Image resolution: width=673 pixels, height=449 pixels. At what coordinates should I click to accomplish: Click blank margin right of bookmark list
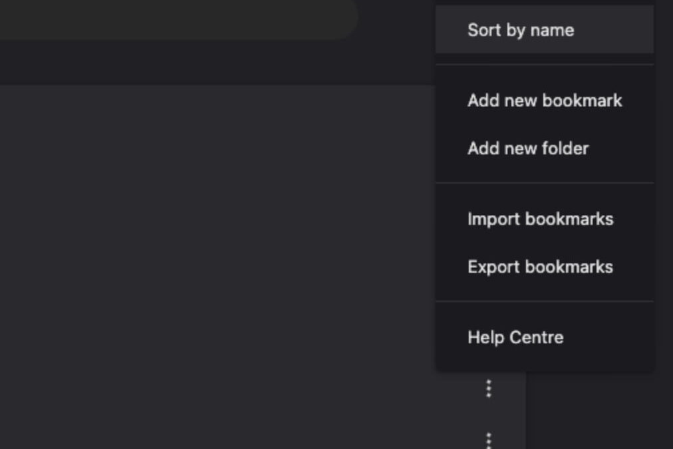click(599, 412)
